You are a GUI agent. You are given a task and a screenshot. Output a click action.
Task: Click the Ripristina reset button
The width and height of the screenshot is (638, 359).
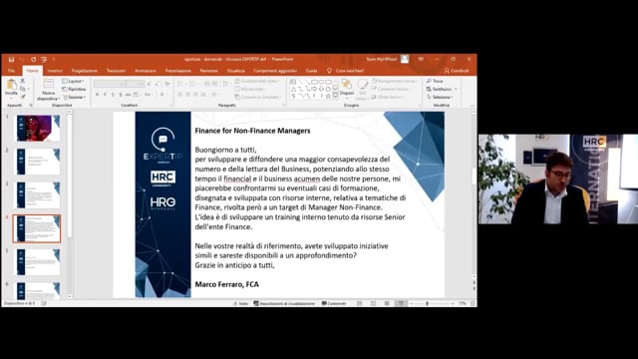(x=74, y=89)
